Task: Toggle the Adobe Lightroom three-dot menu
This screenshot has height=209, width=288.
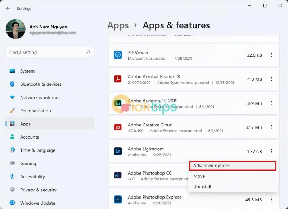Action: pos(271,151)
